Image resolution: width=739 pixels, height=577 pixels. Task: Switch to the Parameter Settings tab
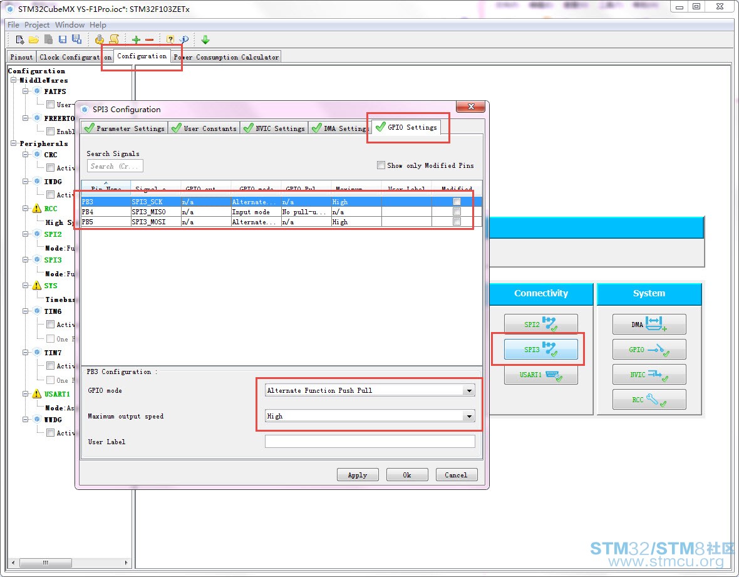tap(125, 128)
